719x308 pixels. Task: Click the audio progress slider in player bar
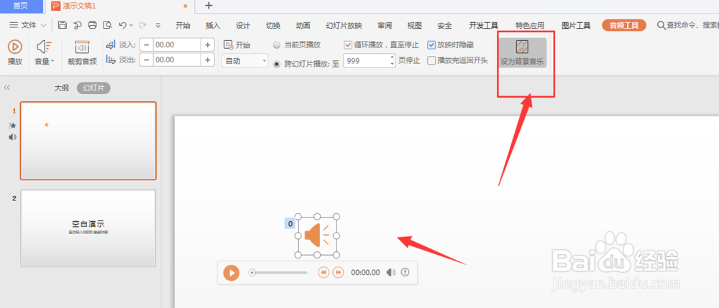pos(278,273)
